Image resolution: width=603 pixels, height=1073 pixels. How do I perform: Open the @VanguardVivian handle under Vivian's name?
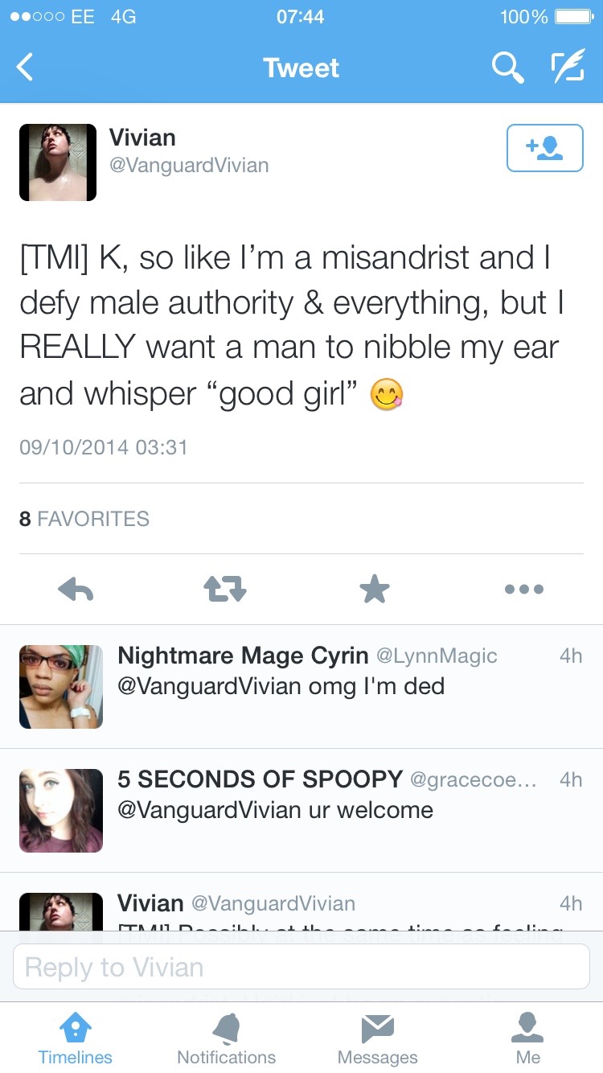point(189,166)
